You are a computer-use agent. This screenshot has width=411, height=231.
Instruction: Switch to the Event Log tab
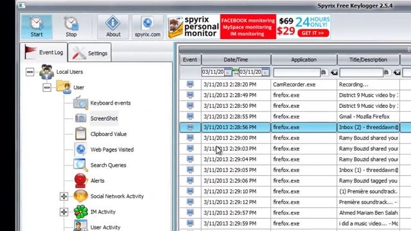pyautogui.click(x=44, y=53)
